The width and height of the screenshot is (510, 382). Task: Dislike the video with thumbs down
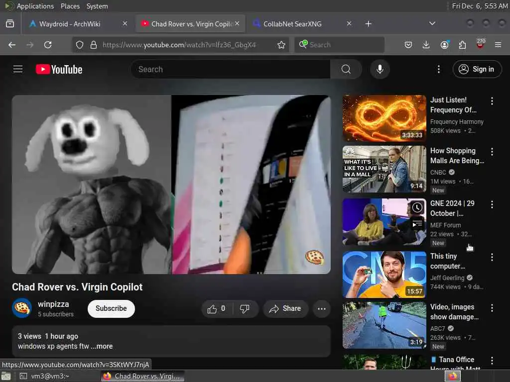point(245,308)
